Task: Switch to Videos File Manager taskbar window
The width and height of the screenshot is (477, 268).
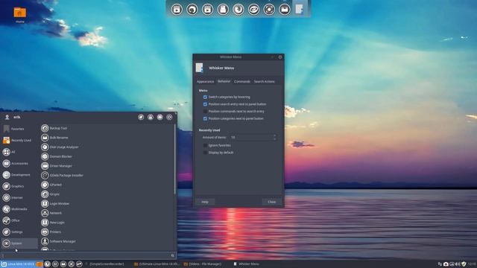Action: [203, 264]
